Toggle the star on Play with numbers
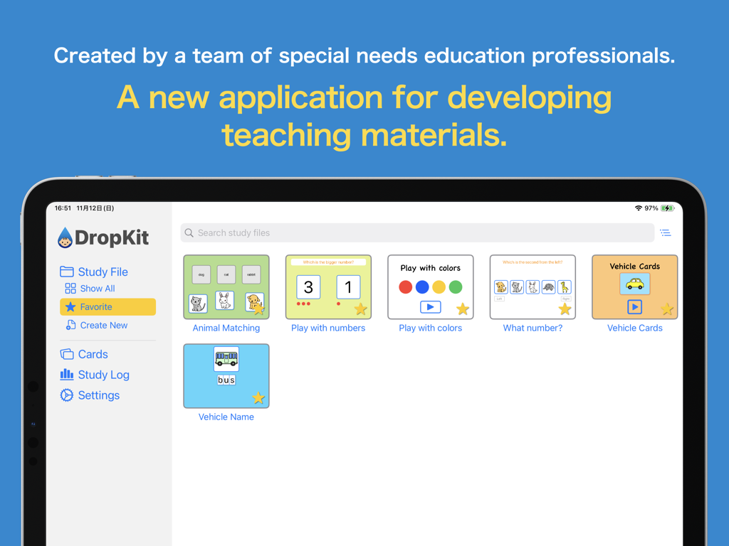This screenshot has width=729, height=546. tap(362, 309)
